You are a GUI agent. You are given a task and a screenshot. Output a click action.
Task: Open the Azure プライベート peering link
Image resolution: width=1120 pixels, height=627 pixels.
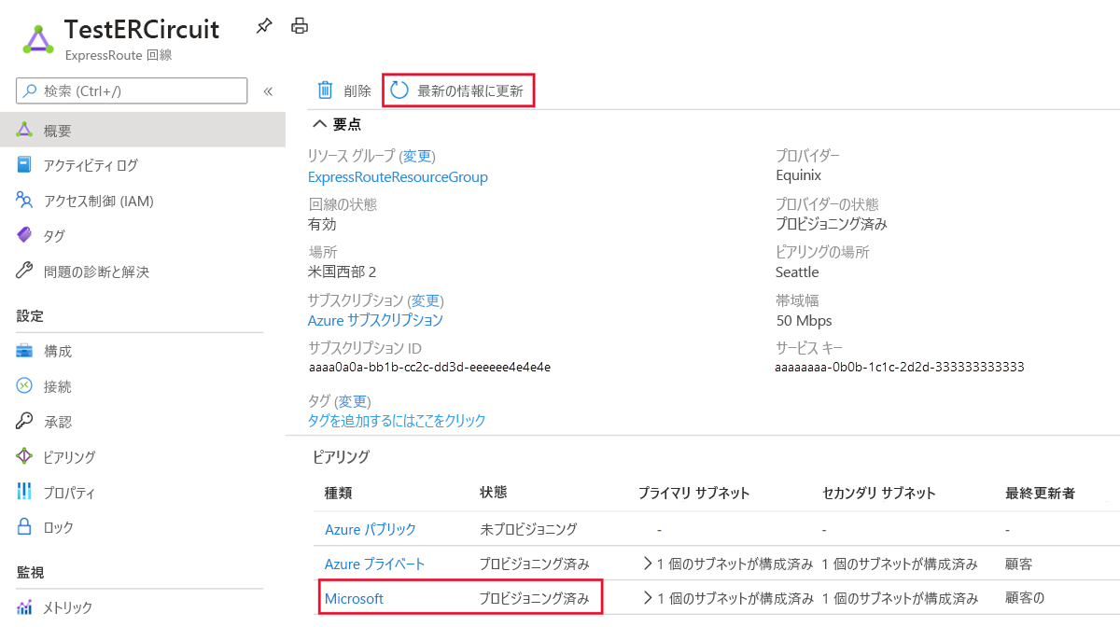click(x=375, y=564)
